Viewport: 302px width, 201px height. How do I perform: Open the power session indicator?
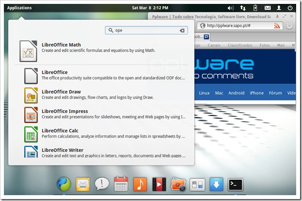[290, 8]
